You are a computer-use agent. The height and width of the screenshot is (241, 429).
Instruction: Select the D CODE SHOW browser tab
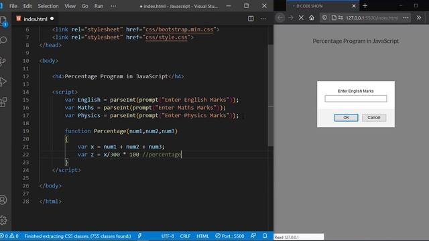pos(323,6)
